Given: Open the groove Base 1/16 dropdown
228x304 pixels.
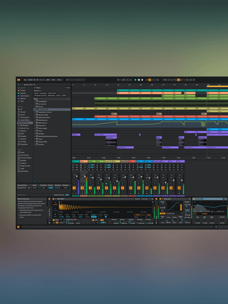Looking at the screenshot, I should pos(36,188).
